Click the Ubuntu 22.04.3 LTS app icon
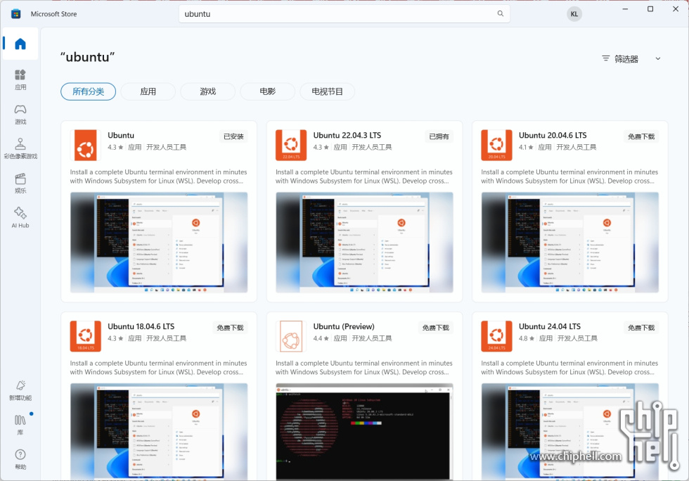The width and height of the screenshot is (689, 481). point(291,145)
